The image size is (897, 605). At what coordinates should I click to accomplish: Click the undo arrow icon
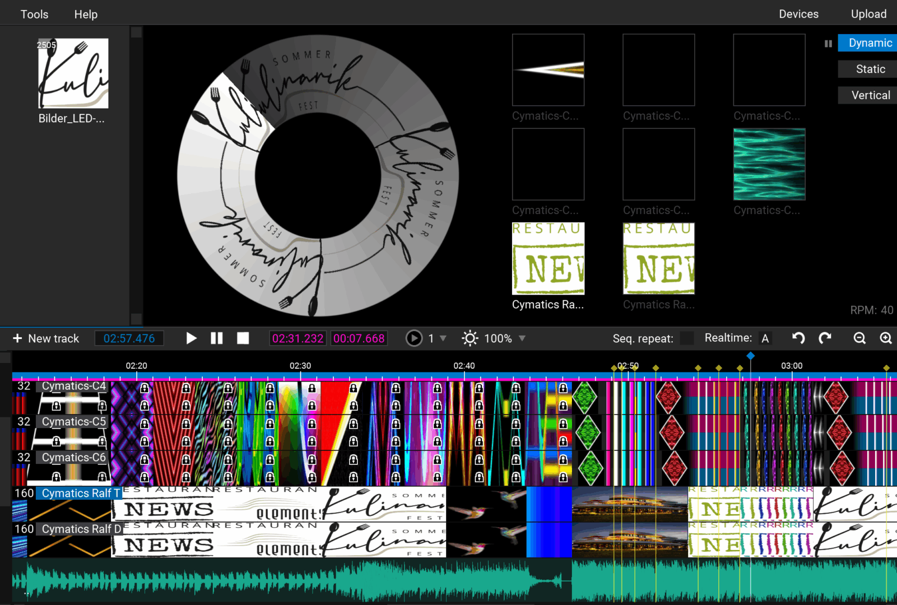[798, 338]
